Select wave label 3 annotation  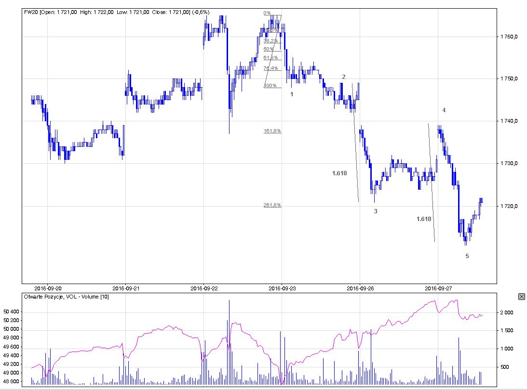pyautogui.click(x=376, y=211)
